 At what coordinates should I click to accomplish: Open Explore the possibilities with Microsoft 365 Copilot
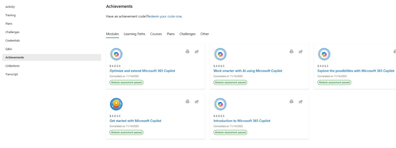(356, 71)
